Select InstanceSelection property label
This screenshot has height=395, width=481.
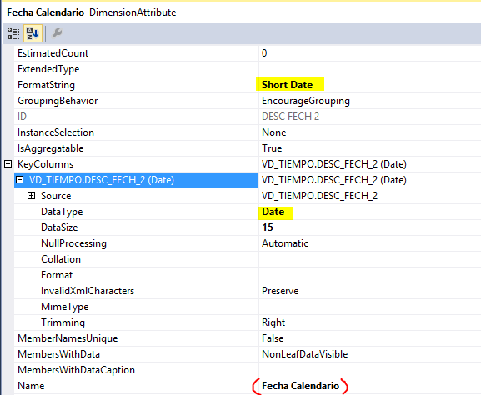(x=56, y=132)
